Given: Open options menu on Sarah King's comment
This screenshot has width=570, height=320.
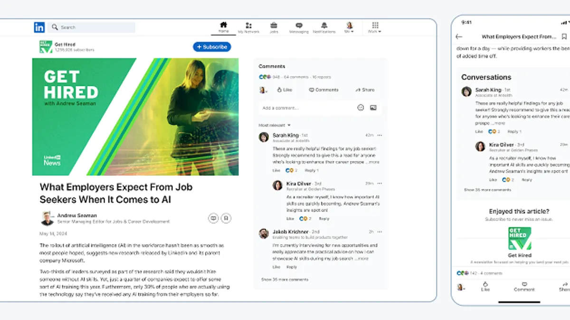Looking at the screenshot, I should (380, 136).
